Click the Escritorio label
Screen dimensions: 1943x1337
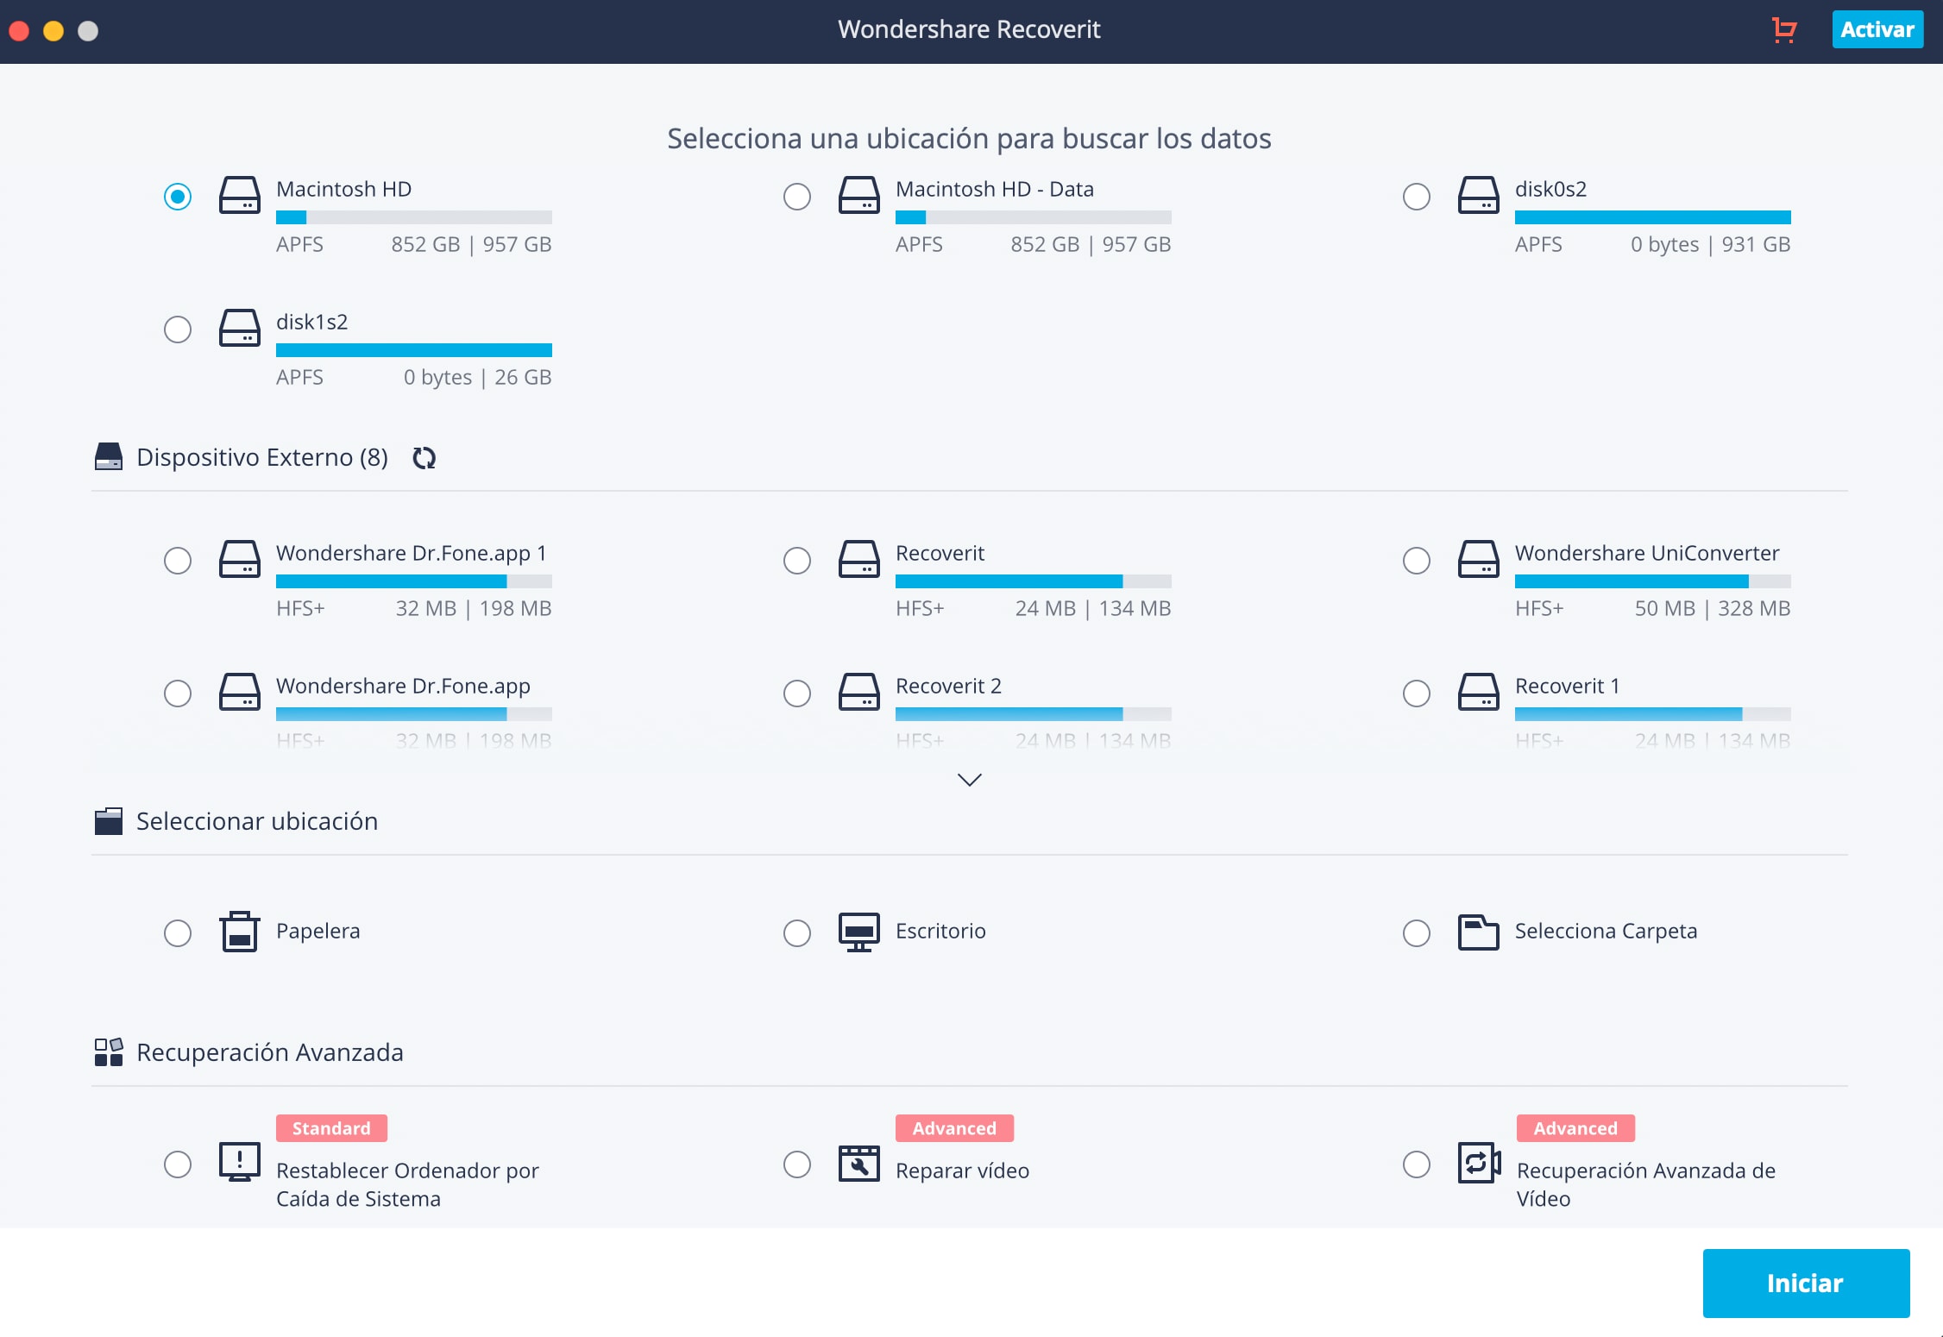(940, 932)
